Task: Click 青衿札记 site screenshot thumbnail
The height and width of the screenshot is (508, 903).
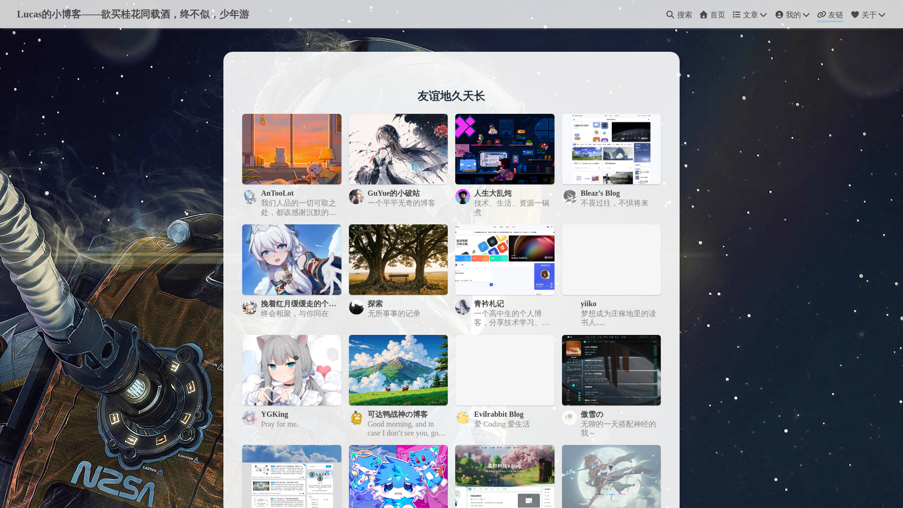Action: (505, 260)
